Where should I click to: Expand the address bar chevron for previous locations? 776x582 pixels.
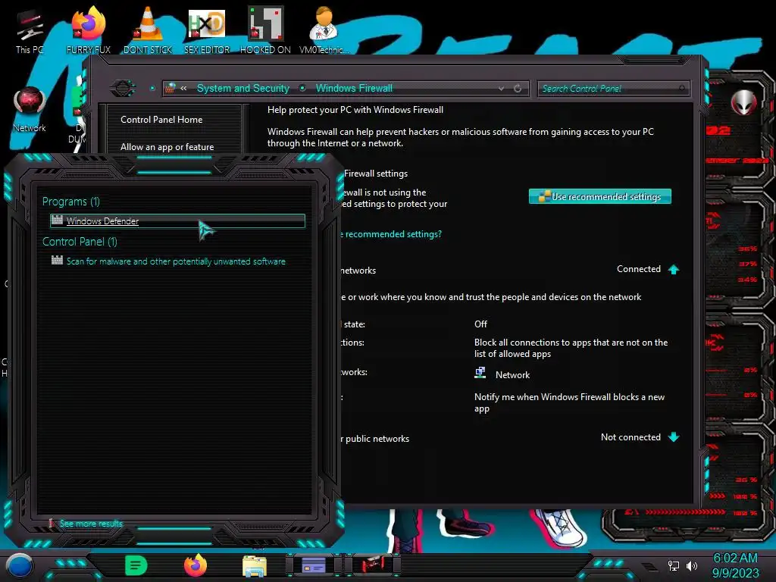(x=183, y=88)
